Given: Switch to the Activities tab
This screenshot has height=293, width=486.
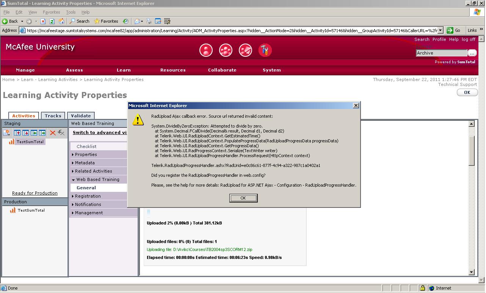Looking at the screenshot, I should (x=24, y=116).
